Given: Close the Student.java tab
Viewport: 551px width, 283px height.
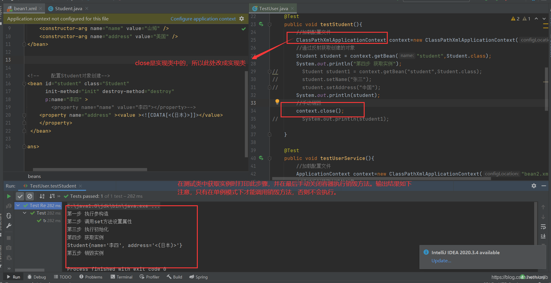Looking at the screenshot, I should click(x=87, y=8).
